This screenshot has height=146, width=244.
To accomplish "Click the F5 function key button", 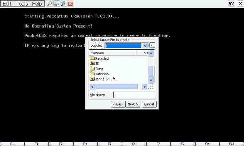I will 110,144.
